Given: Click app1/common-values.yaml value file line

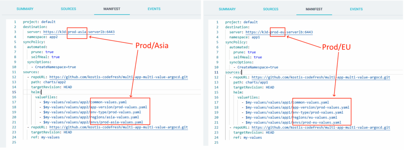Looking at the screenshot, I should click(285, 102).
